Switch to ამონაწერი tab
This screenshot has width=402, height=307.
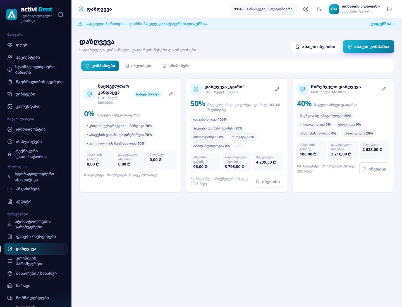(x=177, y=66)
